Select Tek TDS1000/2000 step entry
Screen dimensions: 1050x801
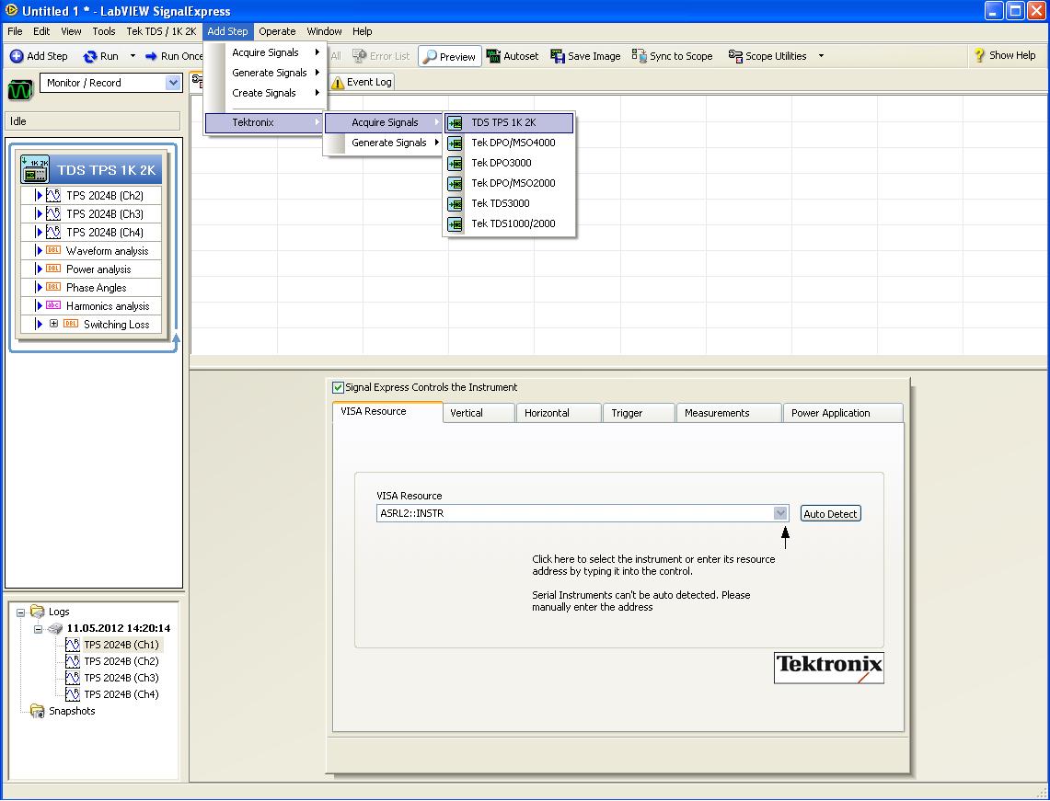(510, 223)
